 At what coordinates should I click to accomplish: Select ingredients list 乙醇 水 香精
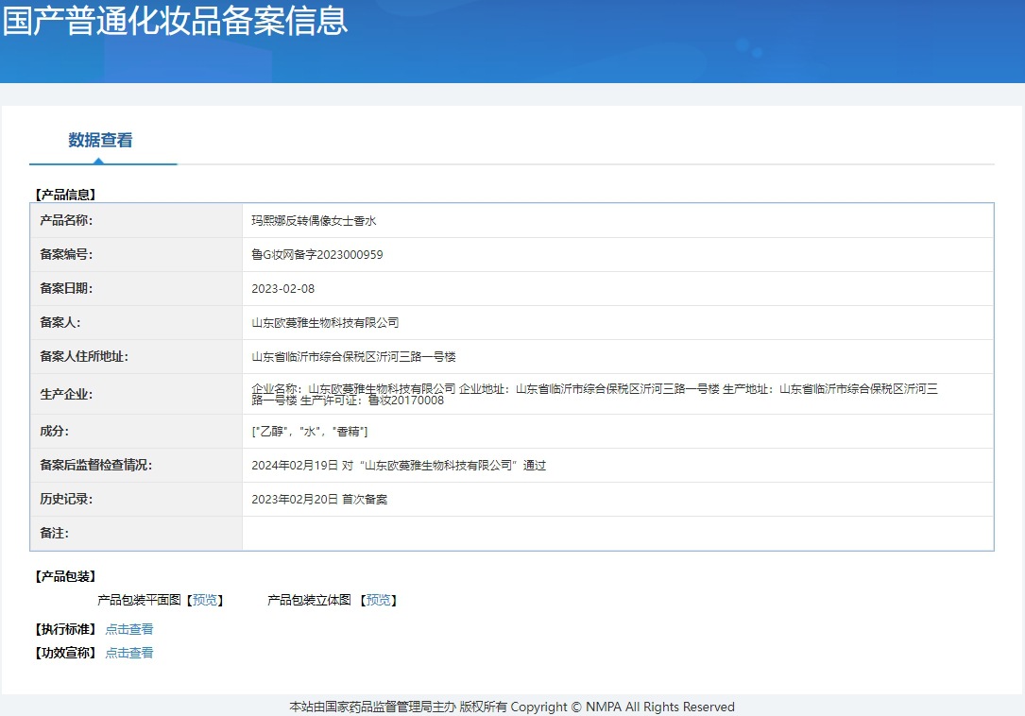click(x=310, y=432)
